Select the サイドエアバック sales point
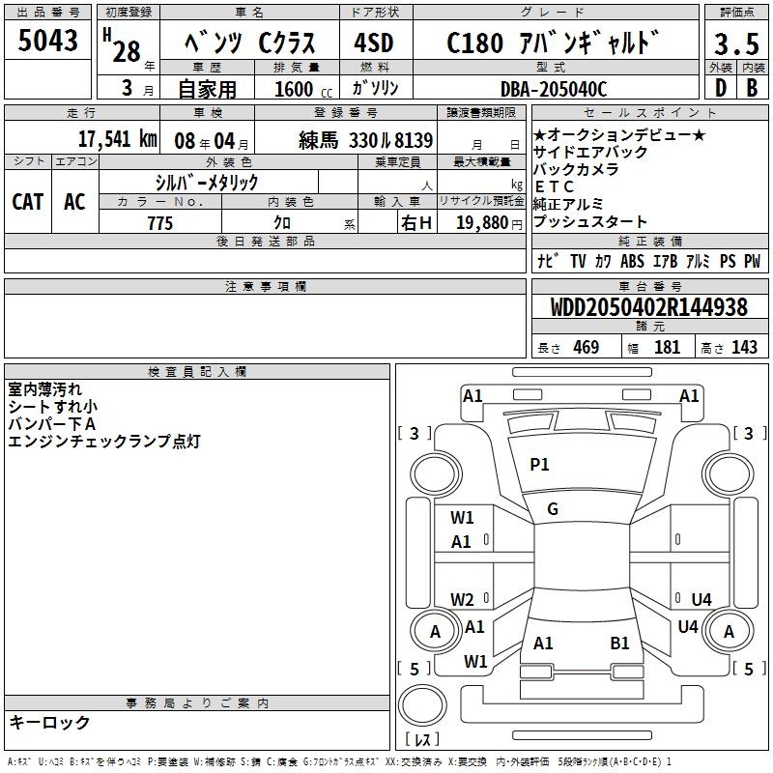Viewport: 773px width, 773px height. tap(590, 152)
